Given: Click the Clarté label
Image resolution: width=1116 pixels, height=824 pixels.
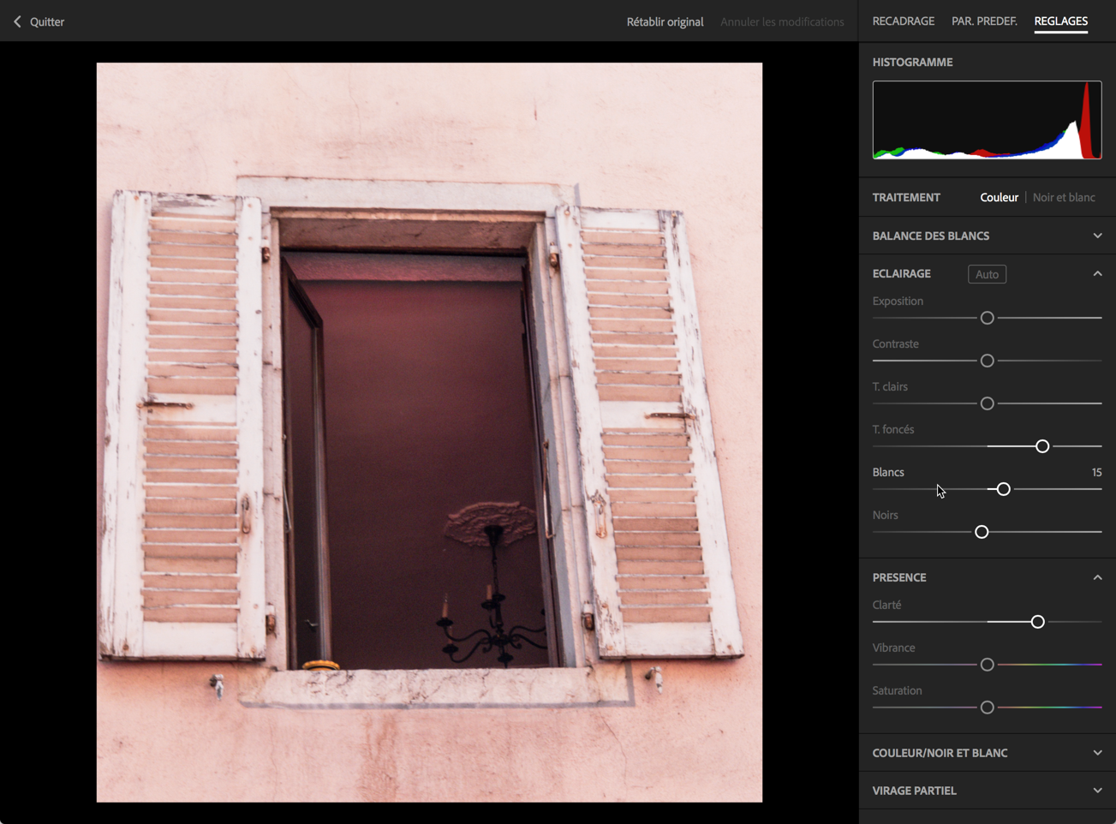Looking at the screenshot, I should (x=886, y=605).
